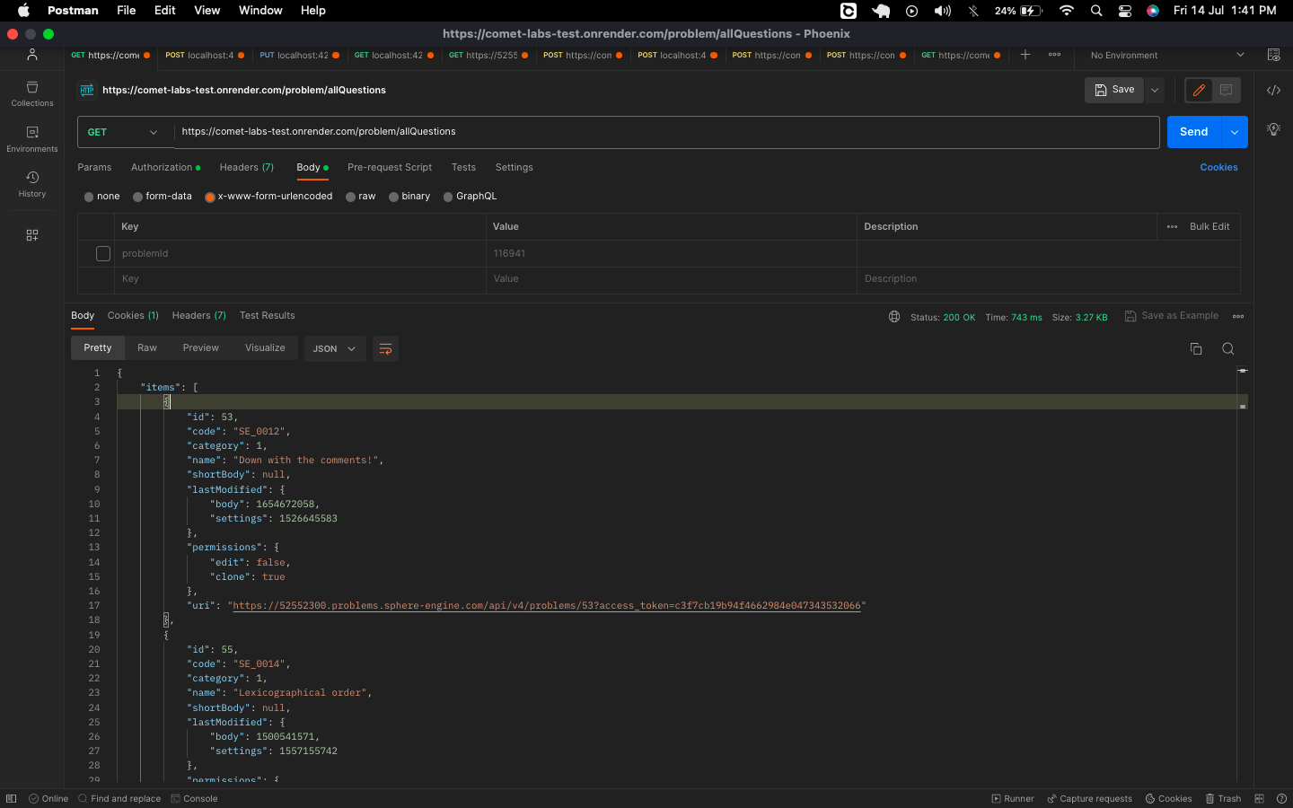1293x808 pixels.
Task: Open the Params tab
Action: coord(94,168)
